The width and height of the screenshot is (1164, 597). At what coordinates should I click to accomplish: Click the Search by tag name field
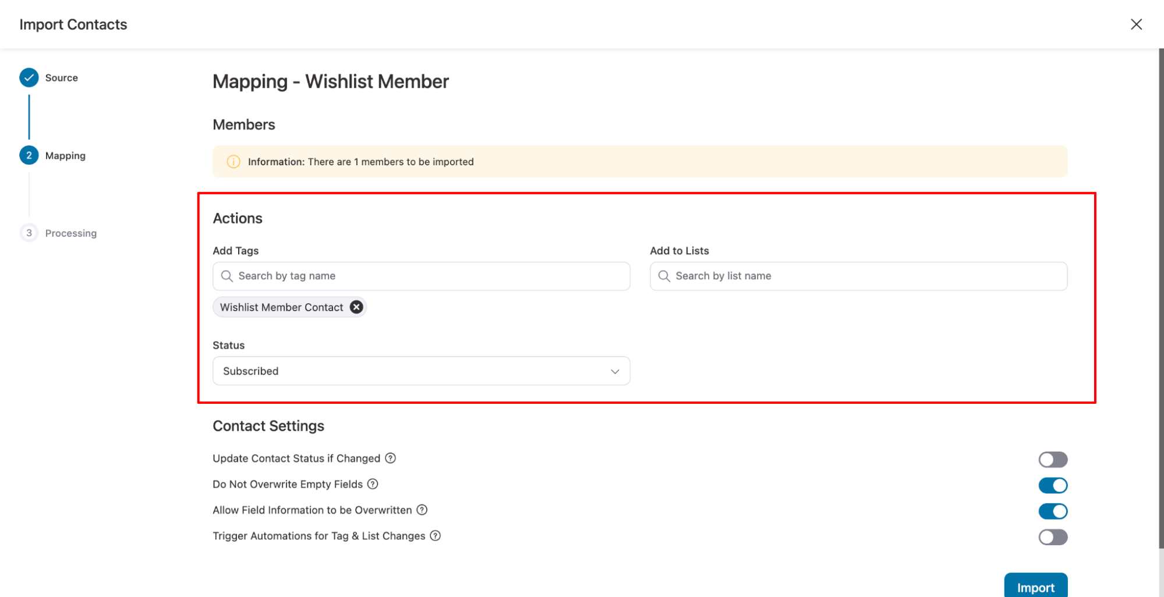pyautogui.click(x=421, y=276)
